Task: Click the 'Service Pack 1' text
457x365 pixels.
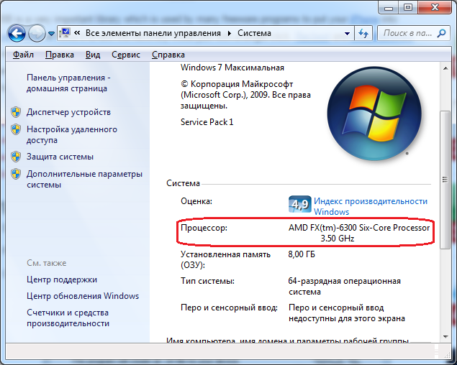Action: point(207,122)
